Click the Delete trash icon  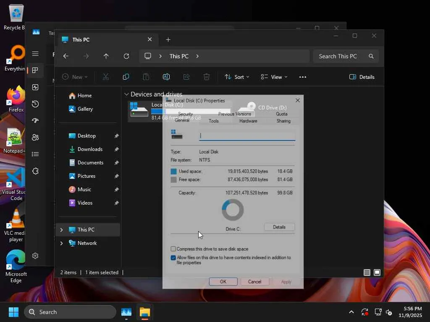click(207, 77)
